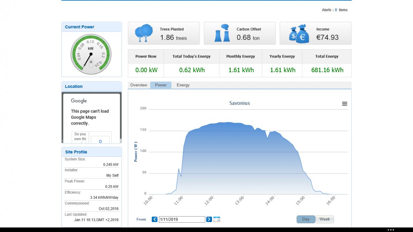Go to the previous date with left arrow
Image resolution: width=413 pixels, height=232 pixels.
click(x=155, y=219)
